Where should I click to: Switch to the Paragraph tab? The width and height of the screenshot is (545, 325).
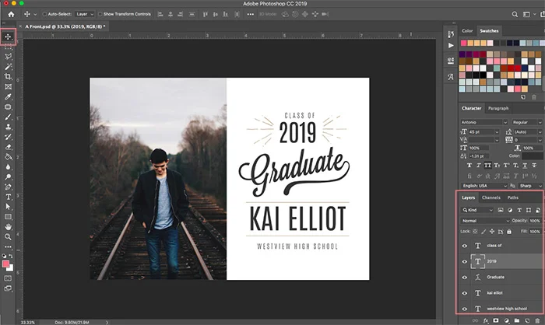[498, 108]
